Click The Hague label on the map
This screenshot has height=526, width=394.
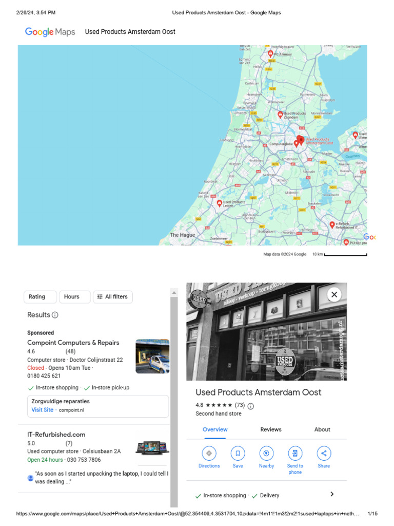click(x=182, y=235)
